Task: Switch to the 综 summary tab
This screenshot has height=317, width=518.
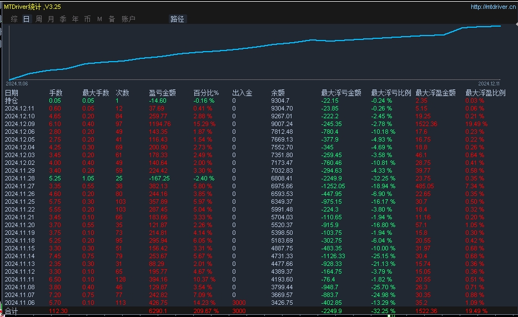Action: pyautogui.click(x=14, y=19)
